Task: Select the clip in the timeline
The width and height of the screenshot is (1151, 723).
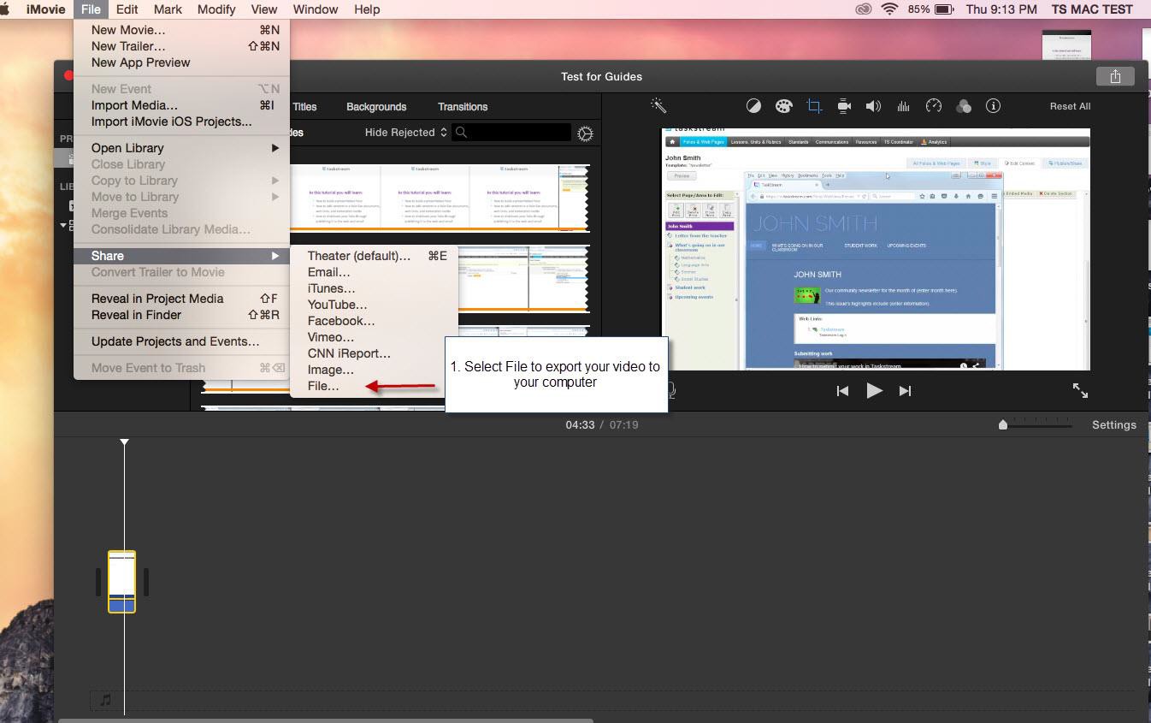Action: tap(121, 582)
